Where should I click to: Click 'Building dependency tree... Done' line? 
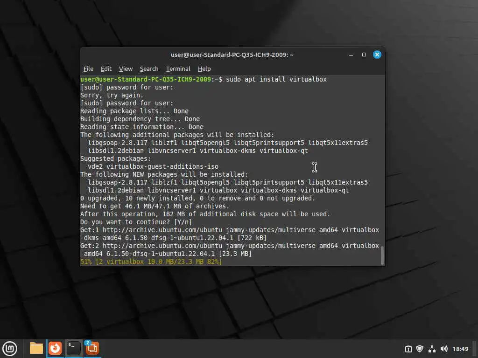140,119
